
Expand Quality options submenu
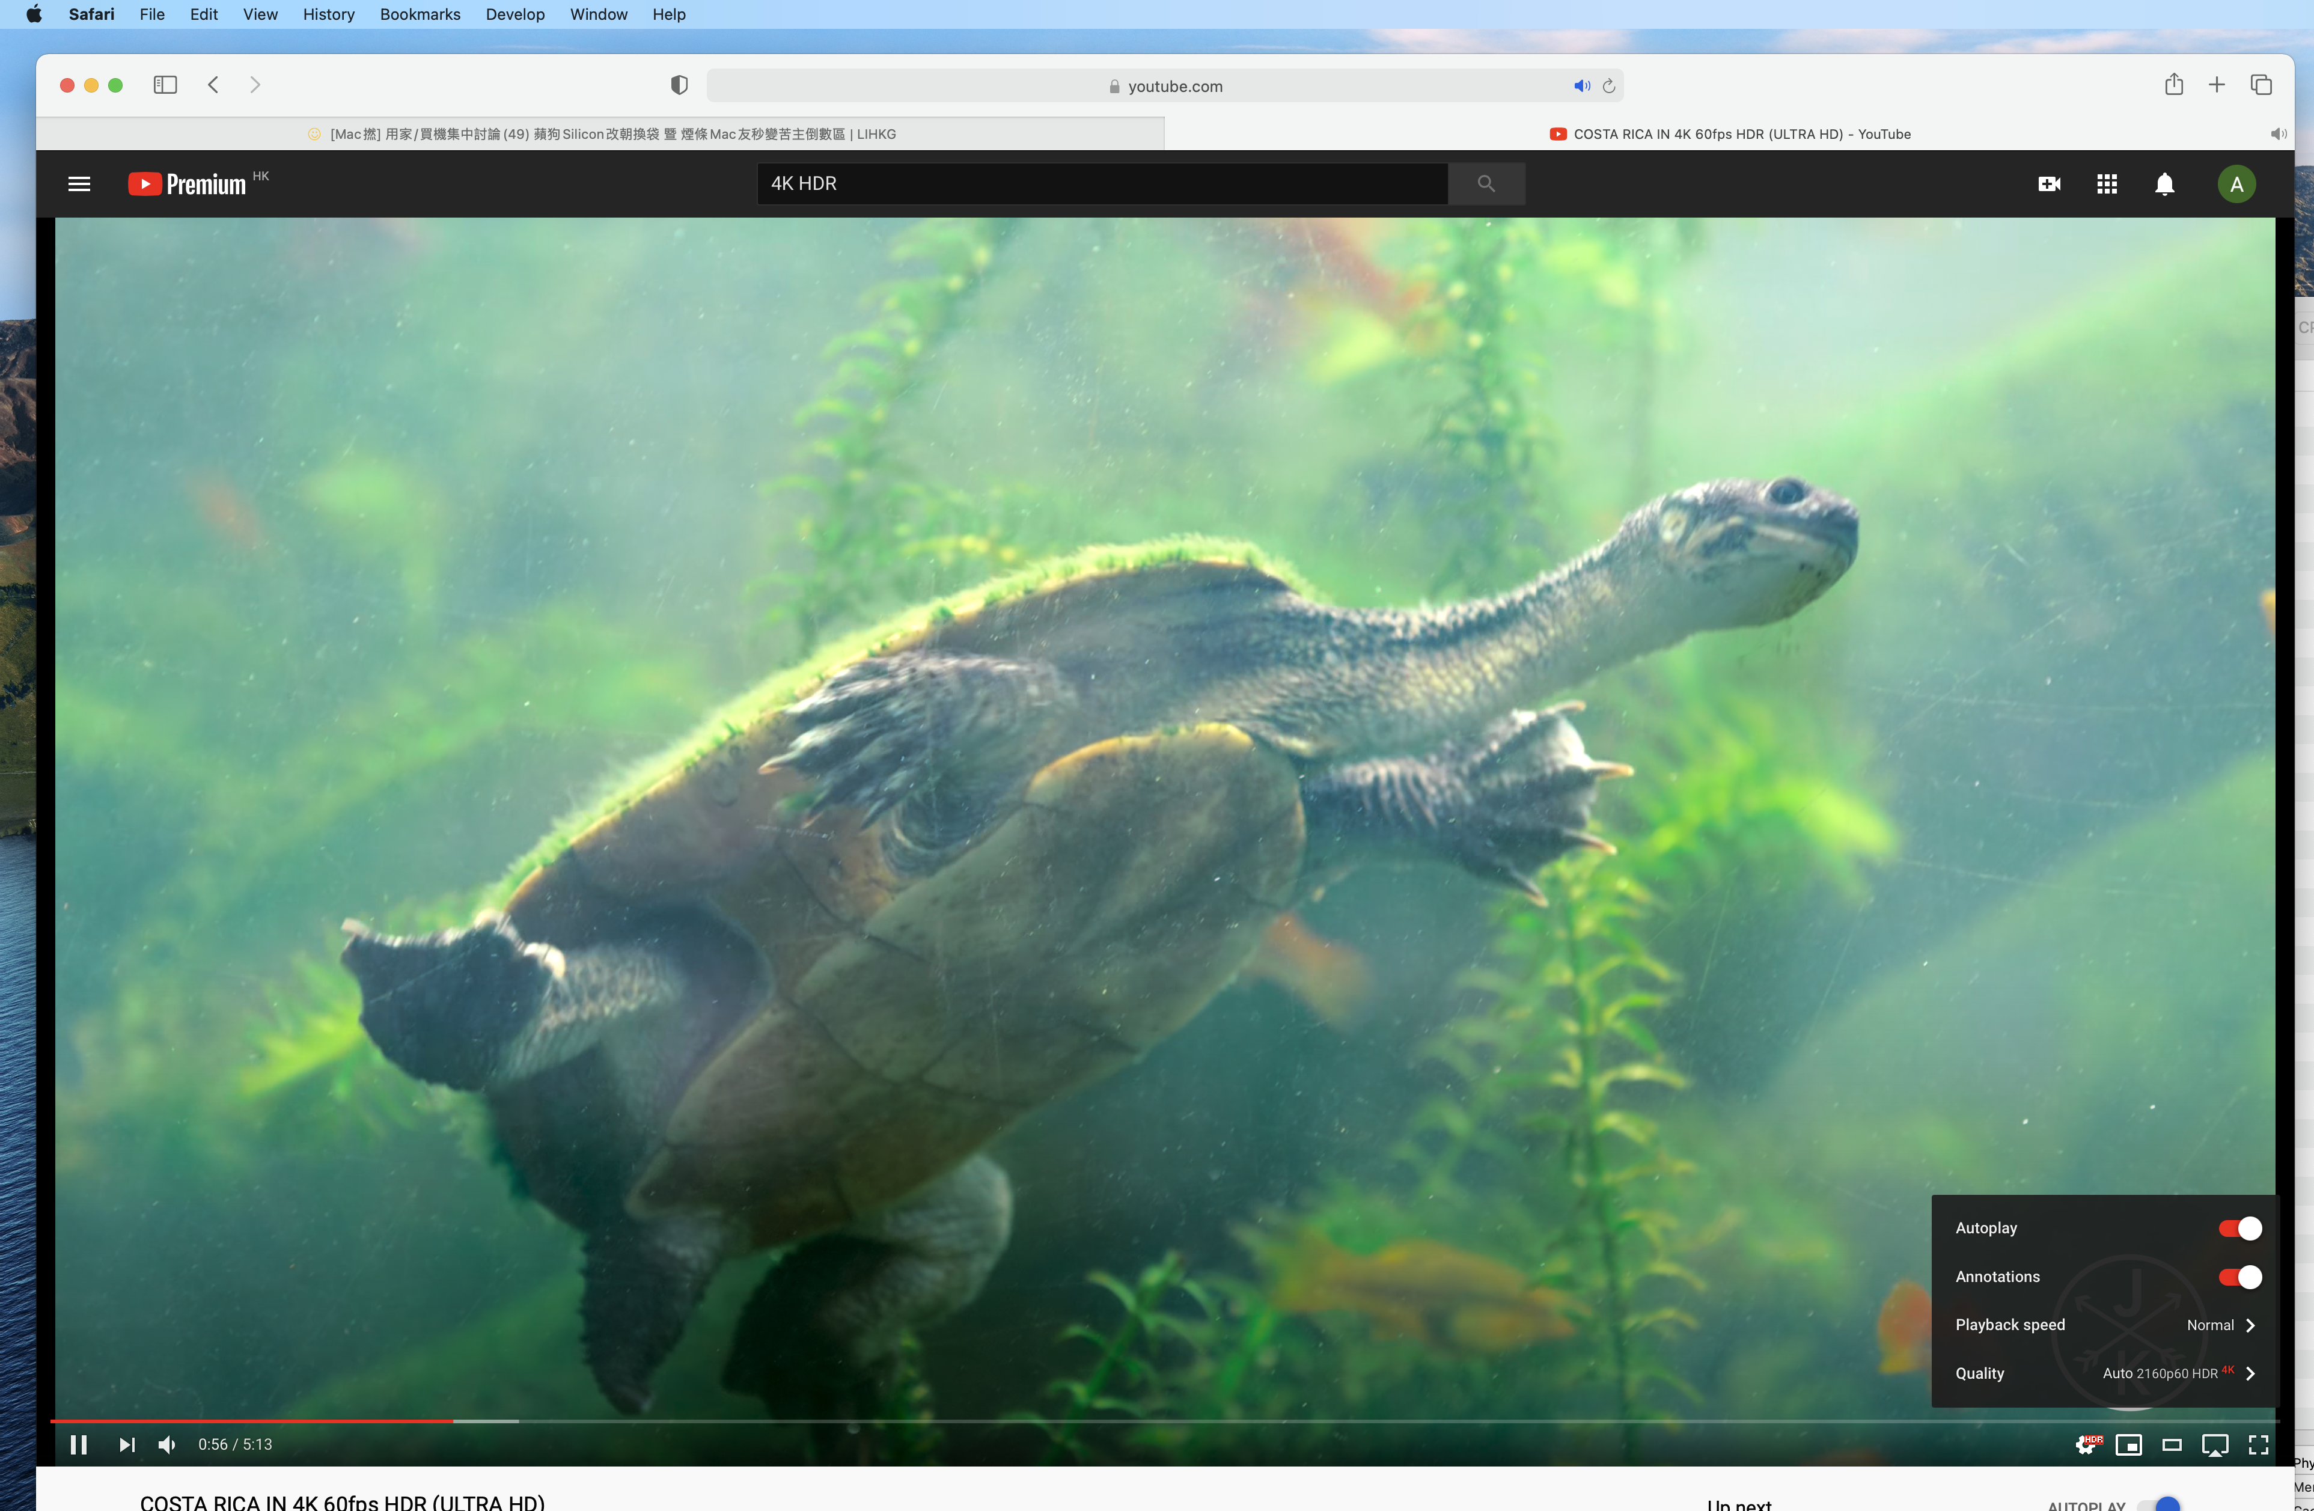coord(2105,1373)
